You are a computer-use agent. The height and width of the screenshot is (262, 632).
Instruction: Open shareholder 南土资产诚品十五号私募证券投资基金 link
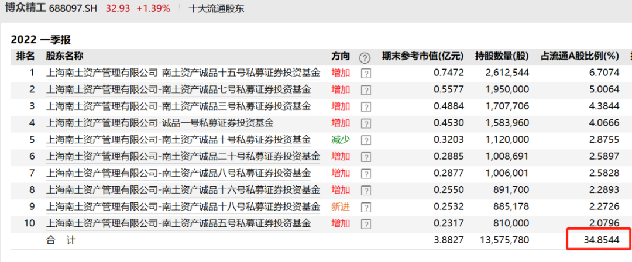(183, 73)
